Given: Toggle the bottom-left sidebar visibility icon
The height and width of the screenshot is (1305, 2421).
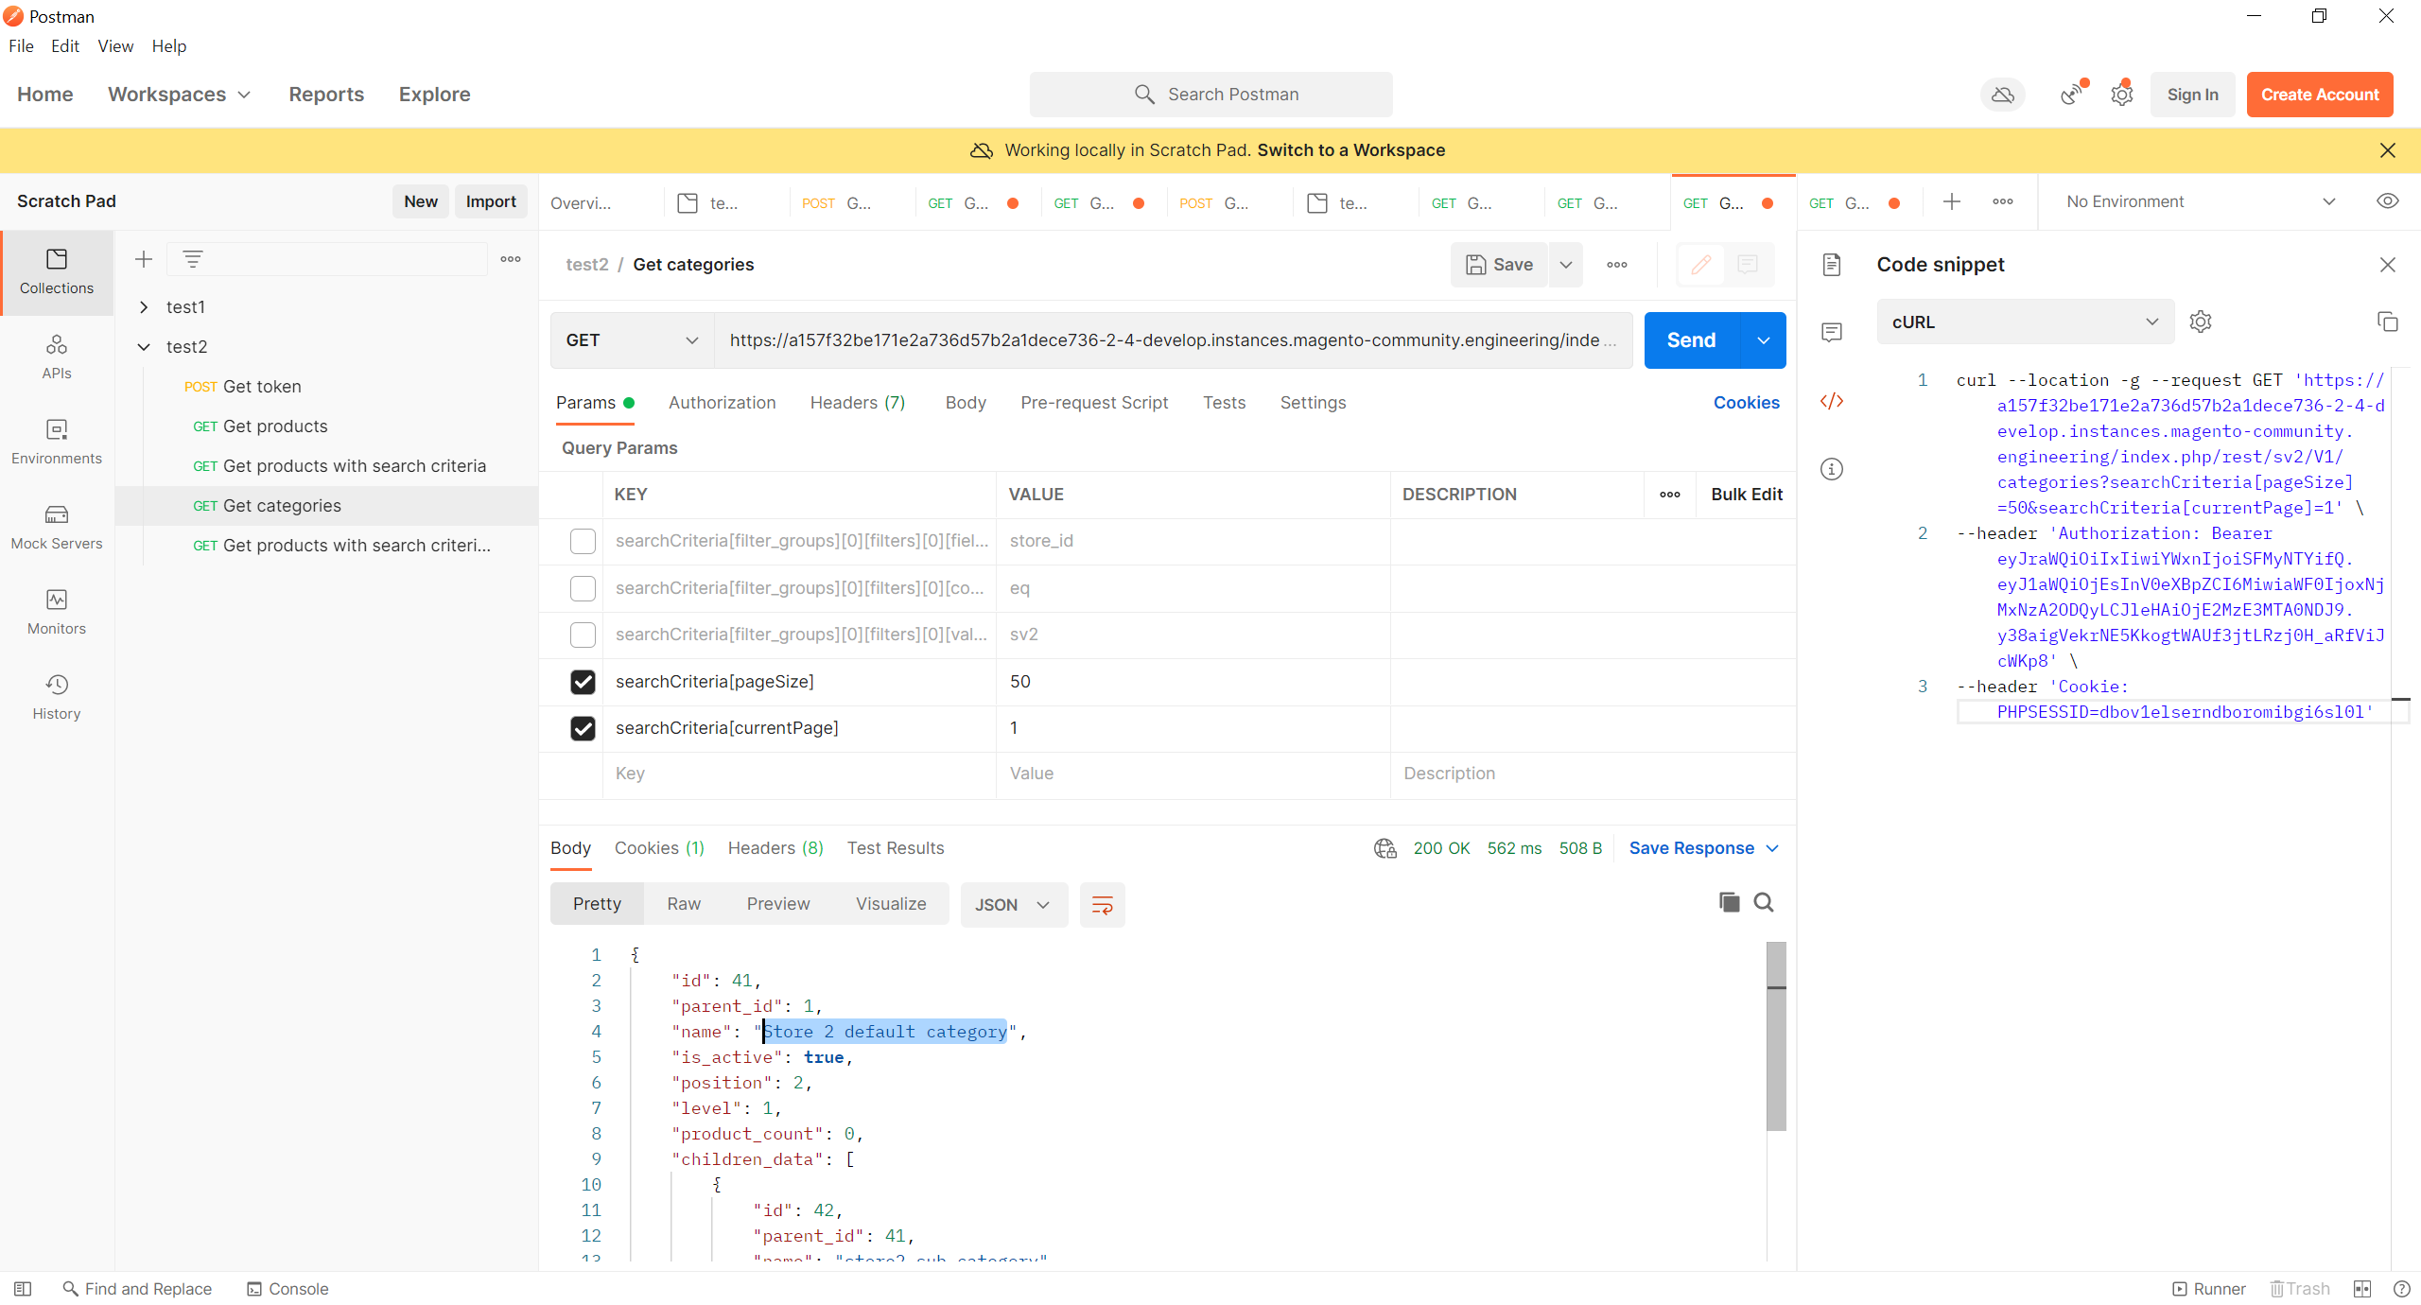Looking at the screenshot, I should point(23,1289).
